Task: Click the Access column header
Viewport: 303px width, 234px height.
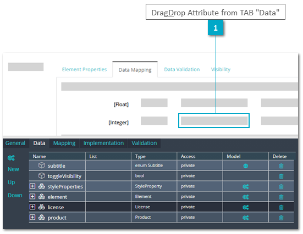Action: [200, 156]
